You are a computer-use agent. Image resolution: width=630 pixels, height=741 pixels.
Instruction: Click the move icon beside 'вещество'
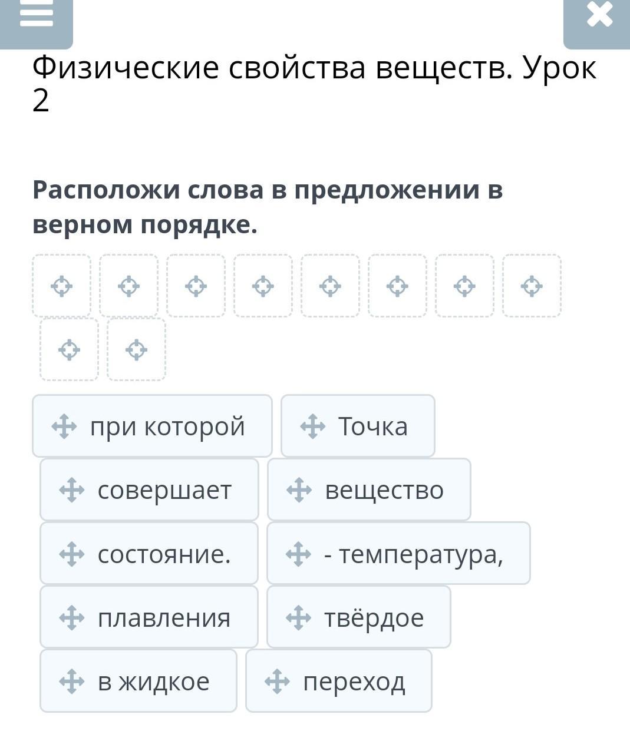pos(299,490)
